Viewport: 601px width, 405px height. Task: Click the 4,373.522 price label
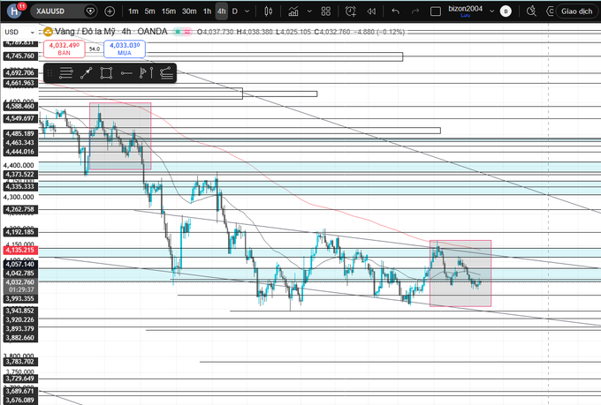20,175
